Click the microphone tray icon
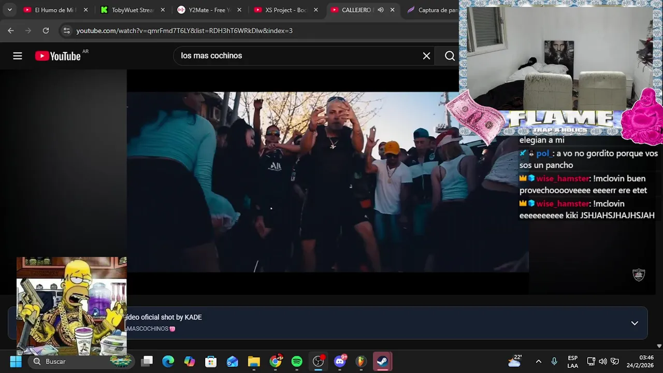This screenshot has width=663, height=373. (554, 361)
